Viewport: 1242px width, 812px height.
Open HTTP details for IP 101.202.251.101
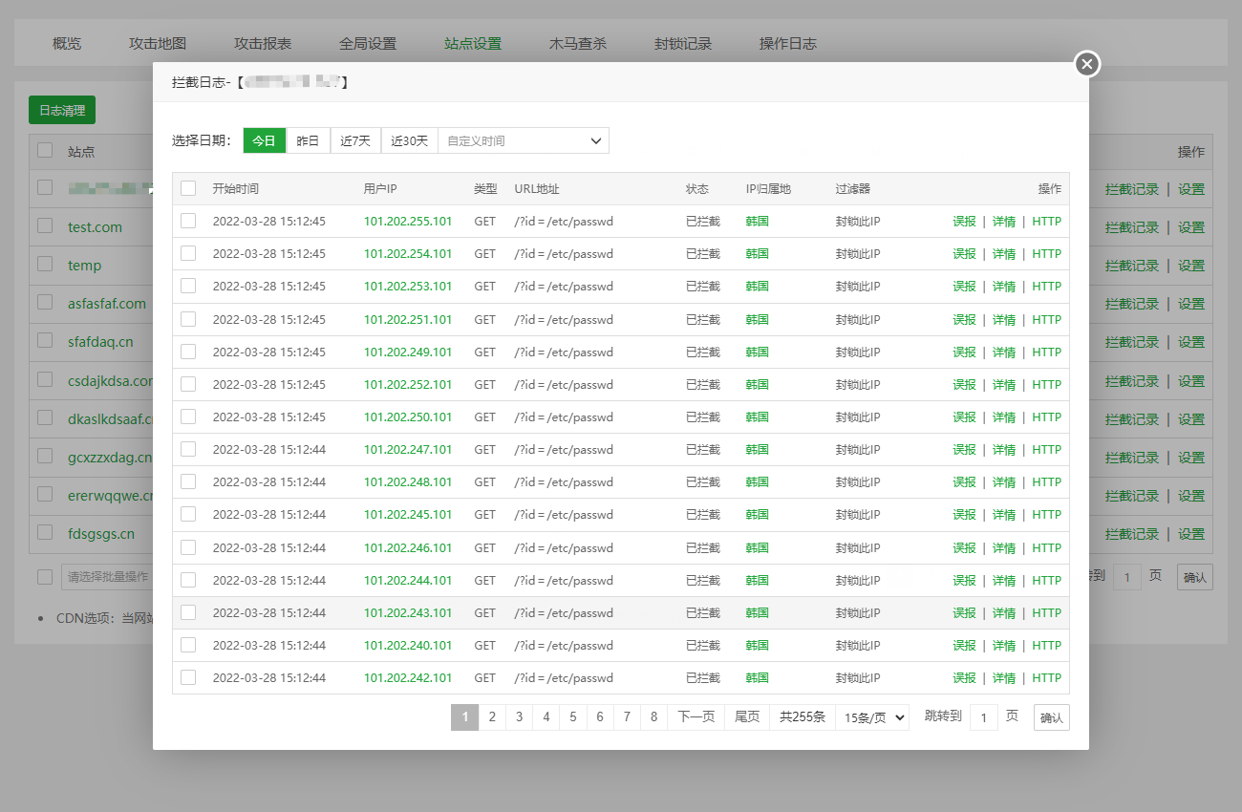click(1046, 319)
